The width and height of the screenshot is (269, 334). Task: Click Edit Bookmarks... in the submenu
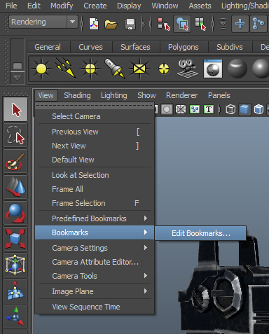[200, 233]
